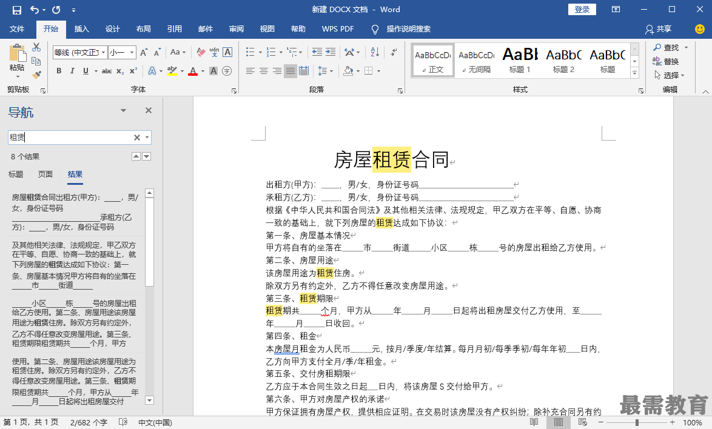The width and height of the screenshot is (712, 429).
Task: Insert enclosed character icon
Action: 227,71
